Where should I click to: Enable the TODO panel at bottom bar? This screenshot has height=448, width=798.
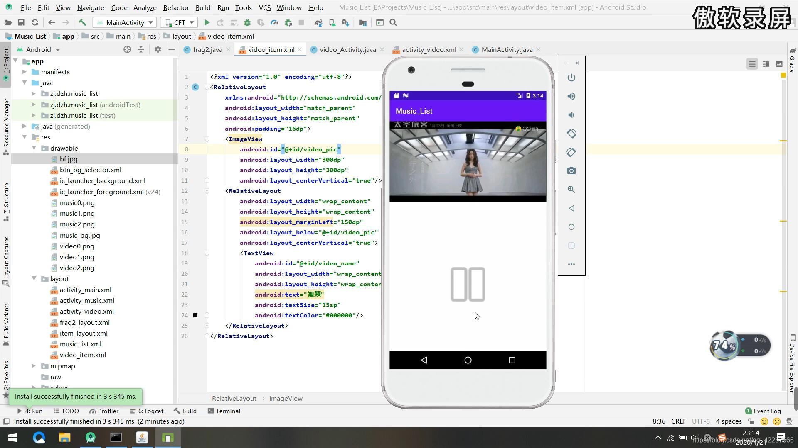[x=69, y=410]
